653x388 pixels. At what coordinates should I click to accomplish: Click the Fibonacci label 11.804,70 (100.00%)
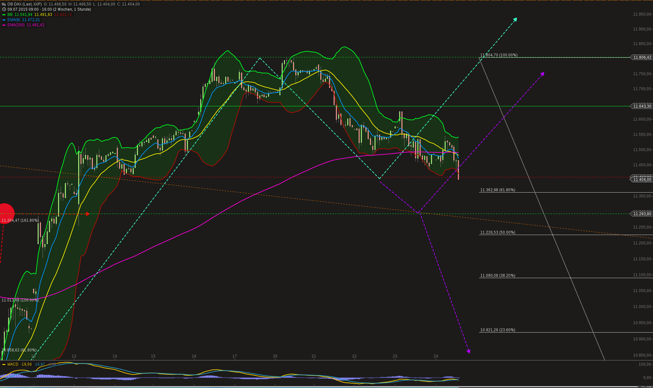coord(499,55)
